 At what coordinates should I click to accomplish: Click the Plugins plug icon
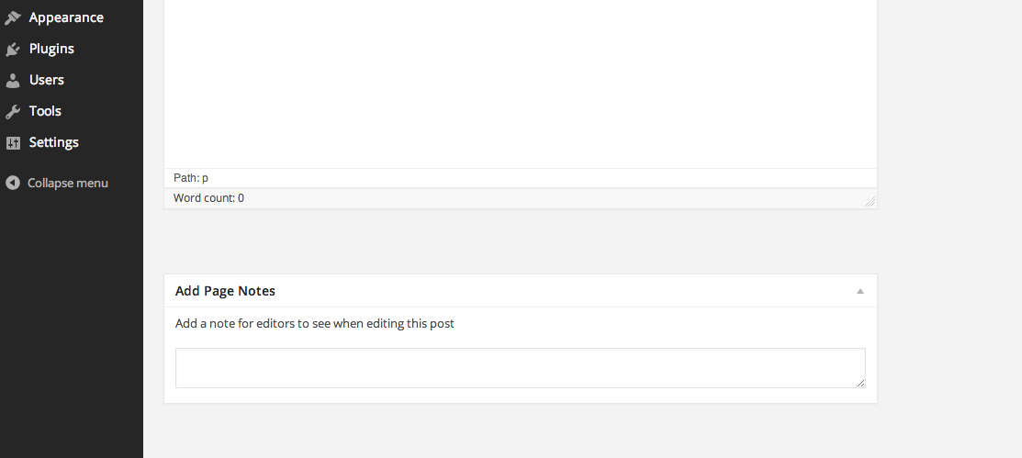pos(12,49)
